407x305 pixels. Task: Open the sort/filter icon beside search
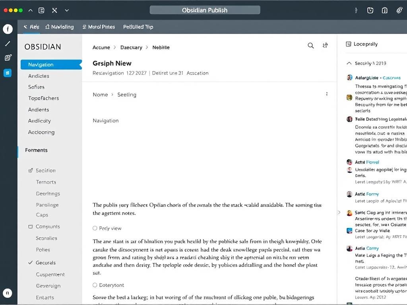click(325, 45)
